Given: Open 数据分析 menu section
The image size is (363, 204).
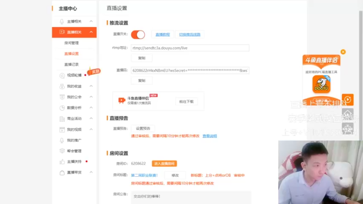Looking at the screenshot, I should click(x=74, y=108).
